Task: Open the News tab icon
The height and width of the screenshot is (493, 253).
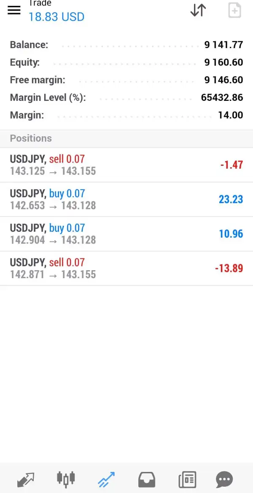Action: (187, 480)
